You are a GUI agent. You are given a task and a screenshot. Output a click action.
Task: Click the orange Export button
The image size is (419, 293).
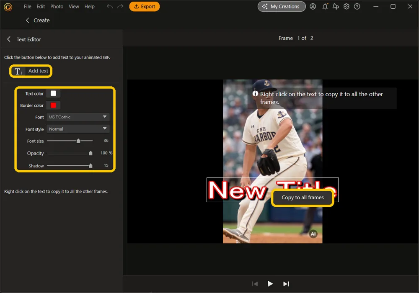144,6
